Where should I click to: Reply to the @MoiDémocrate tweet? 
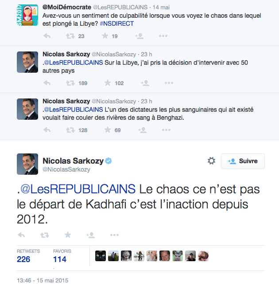tap(47, 36)
